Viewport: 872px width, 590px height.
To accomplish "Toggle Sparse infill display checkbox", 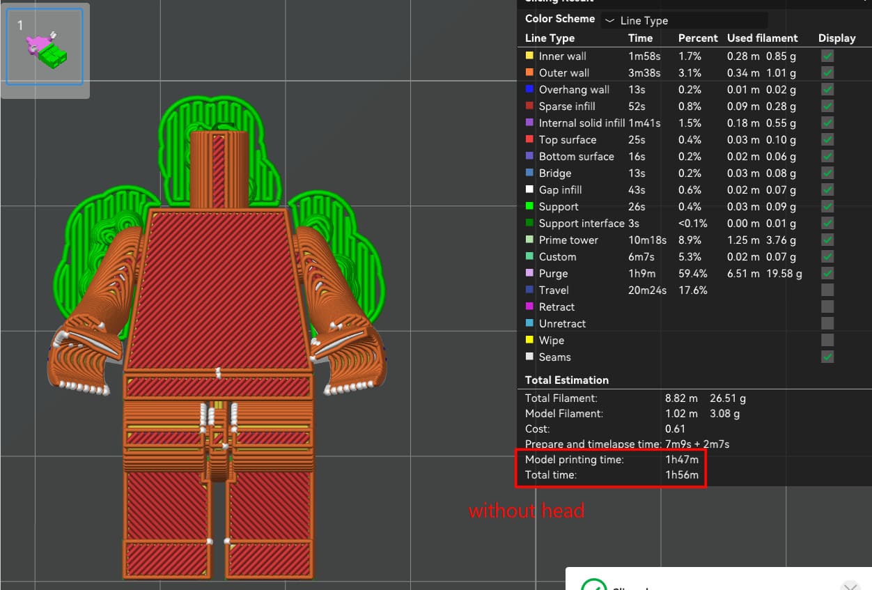I will [x=827, y=106].
